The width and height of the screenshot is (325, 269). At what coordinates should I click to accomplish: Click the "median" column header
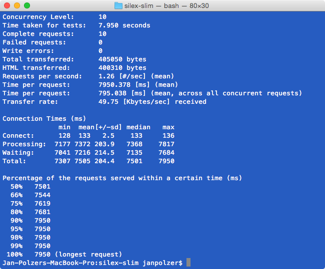(x=138, y=127)
